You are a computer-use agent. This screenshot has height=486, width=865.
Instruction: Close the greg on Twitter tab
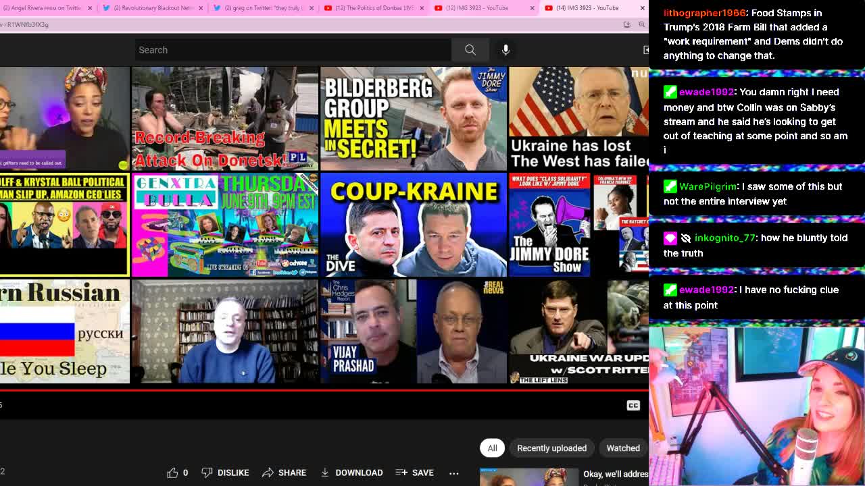(x=312, y=8)
